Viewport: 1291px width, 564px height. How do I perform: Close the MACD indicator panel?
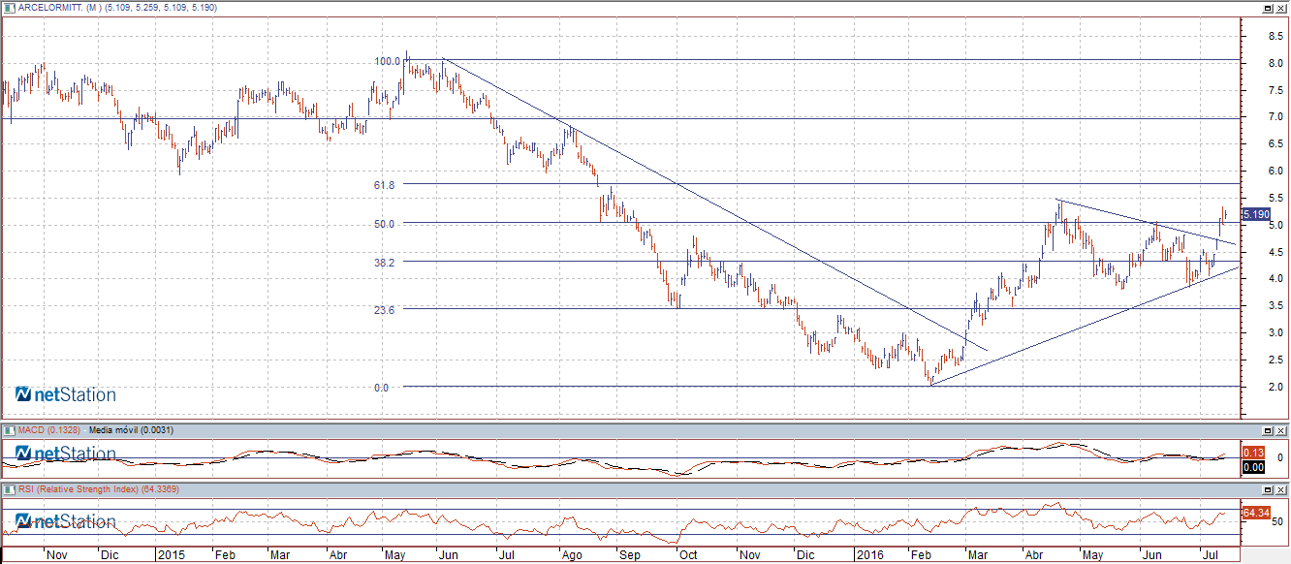coord(1281,429)
